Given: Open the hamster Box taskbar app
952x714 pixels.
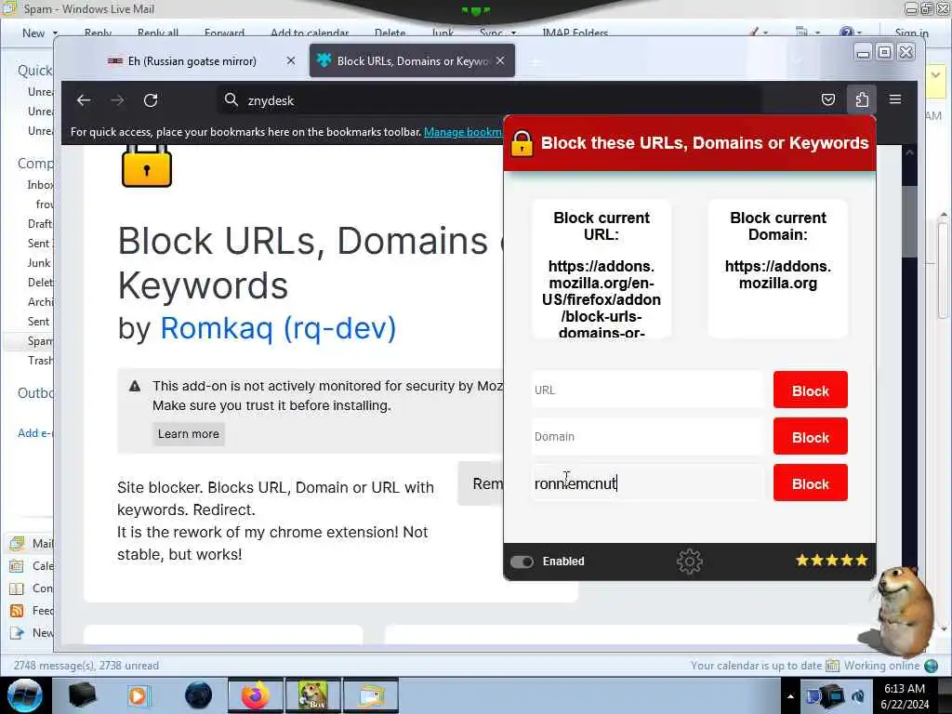Looking at the screenshot, I should point(312,695).
